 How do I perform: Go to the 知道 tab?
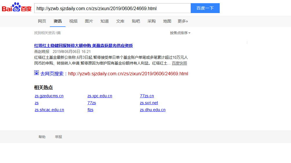point(105,21)
